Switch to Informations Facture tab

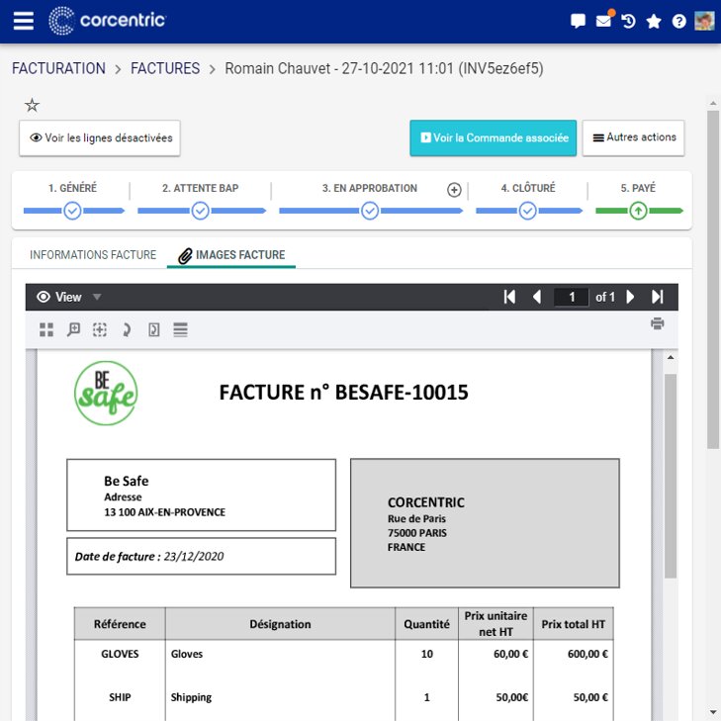(x=93, y=255)
